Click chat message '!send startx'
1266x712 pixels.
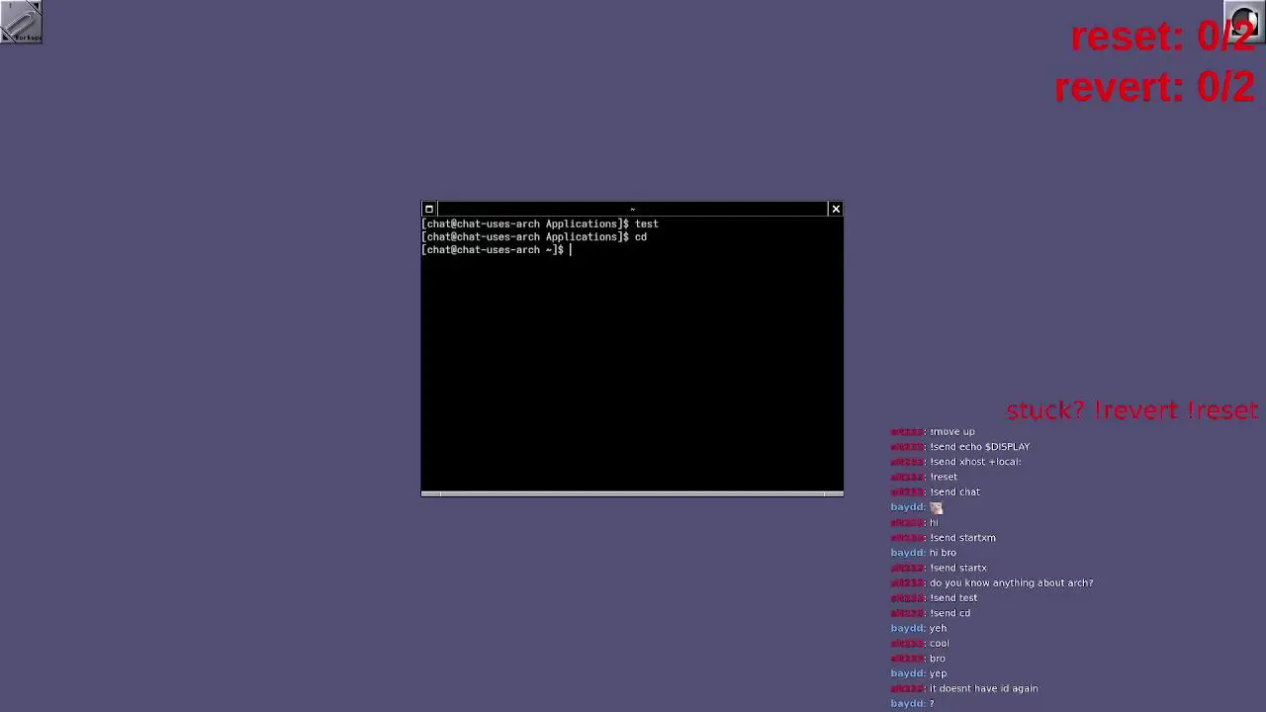pyautogui.click(x=958, y=568)
